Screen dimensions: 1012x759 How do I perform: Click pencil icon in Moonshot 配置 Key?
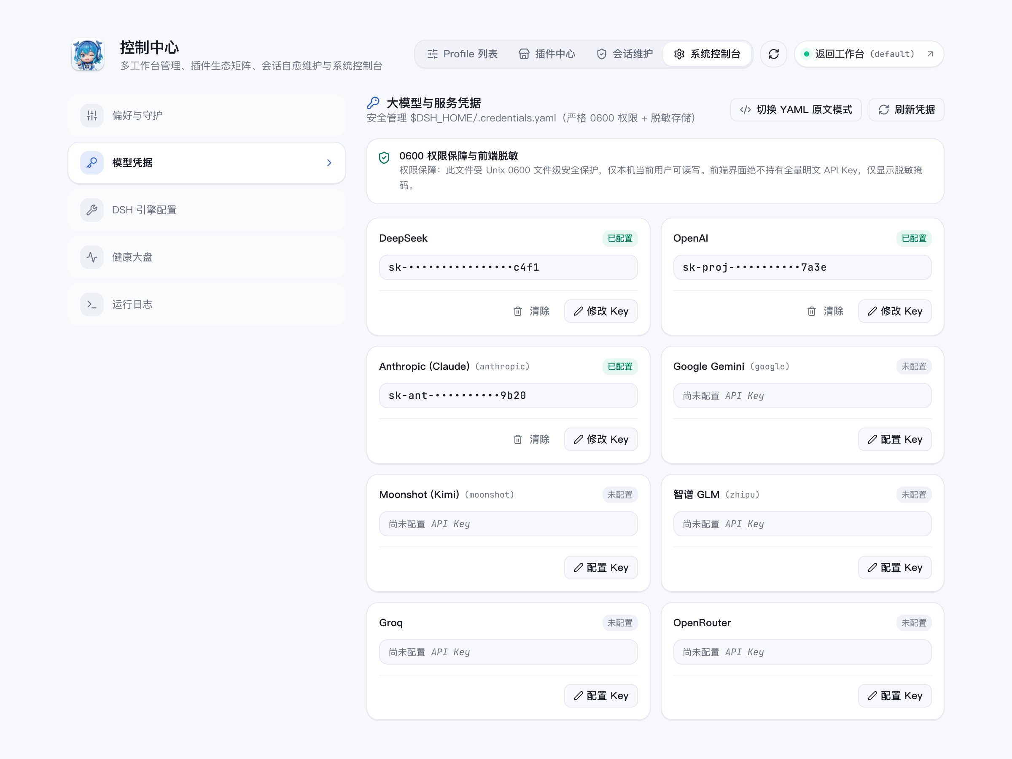pos(579,568)
